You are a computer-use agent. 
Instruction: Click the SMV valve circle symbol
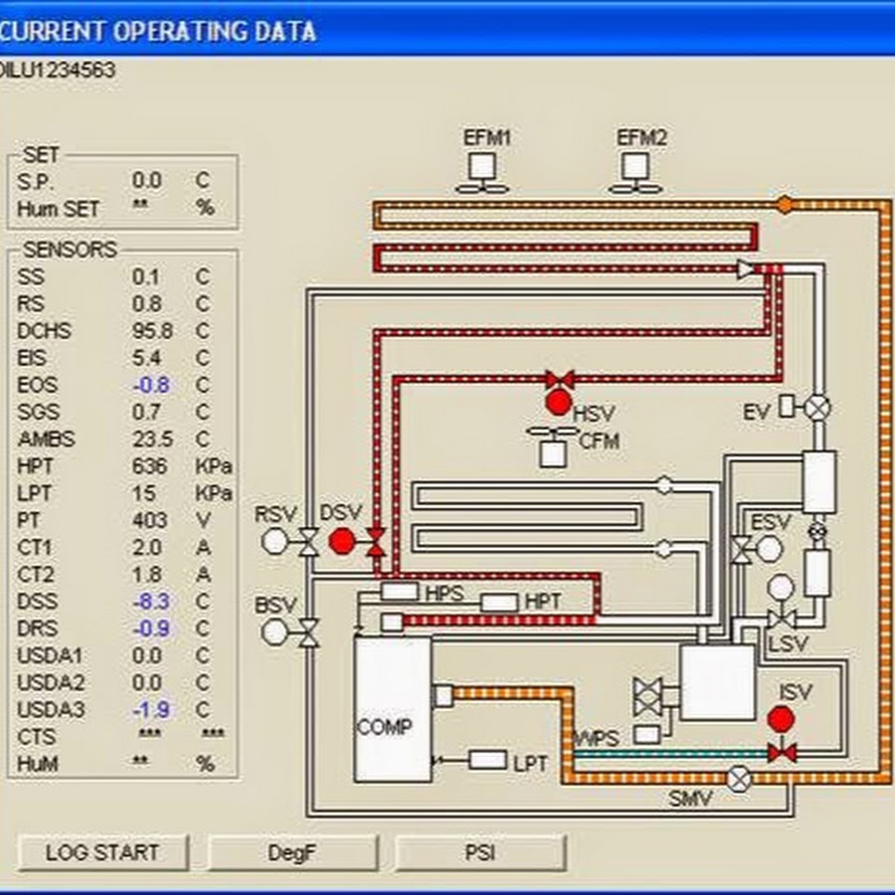coord(739,778)
